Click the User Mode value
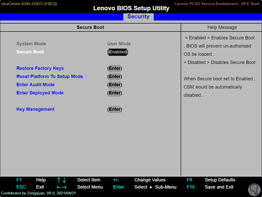 point(119,44)
